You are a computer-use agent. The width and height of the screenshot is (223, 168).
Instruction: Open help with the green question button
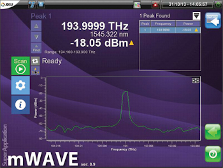pos(213,154)
